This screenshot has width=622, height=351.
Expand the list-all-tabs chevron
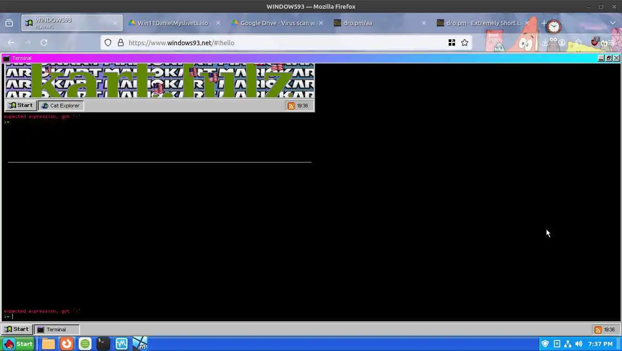613,23
